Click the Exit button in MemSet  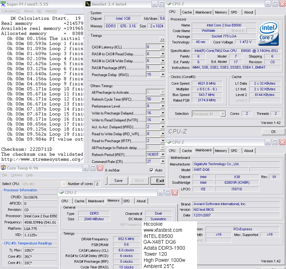click(x=158, y=181)
